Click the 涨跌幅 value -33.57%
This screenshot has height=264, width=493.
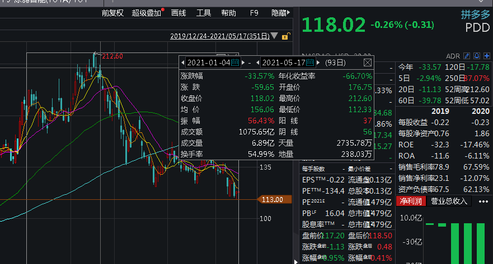click(x=260, y=76)
